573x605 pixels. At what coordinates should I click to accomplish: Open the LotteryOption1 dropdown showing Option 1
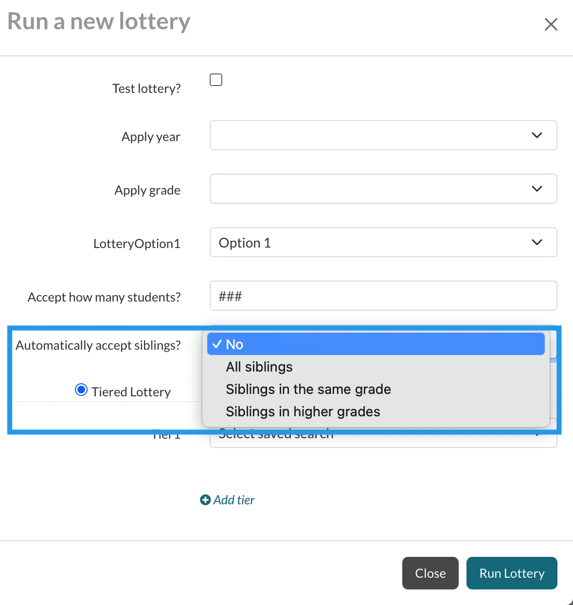pyautogui.click(x=383, y=242)
